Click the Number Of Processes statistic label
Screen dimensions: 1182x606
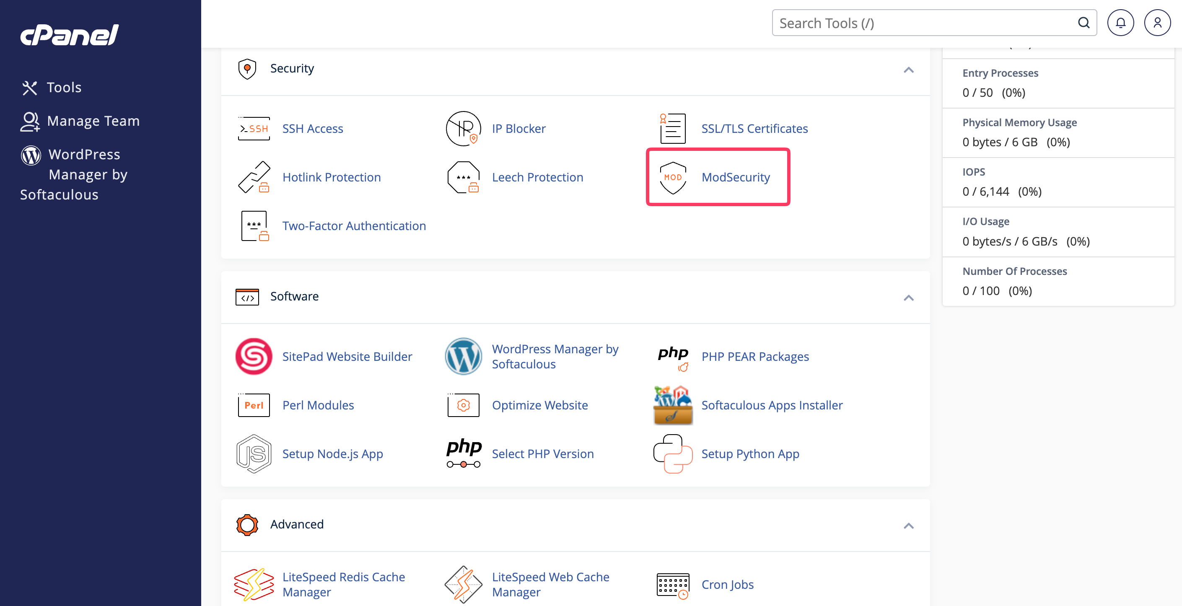pos(1014,271)
